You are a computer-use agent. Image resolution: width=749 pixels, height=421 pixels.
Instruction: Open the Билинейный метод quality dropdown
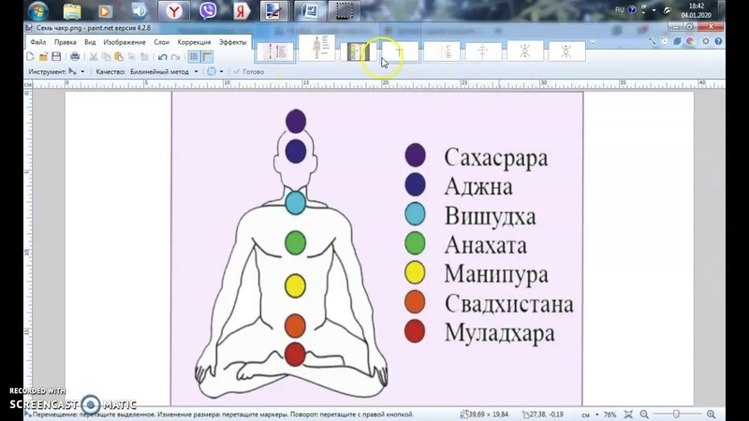coord(196,71)
